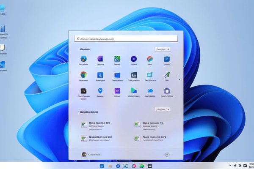Click the small oval tray icon beside the speaker
Viewport: 254px width, 169px height.
point(240,166)
